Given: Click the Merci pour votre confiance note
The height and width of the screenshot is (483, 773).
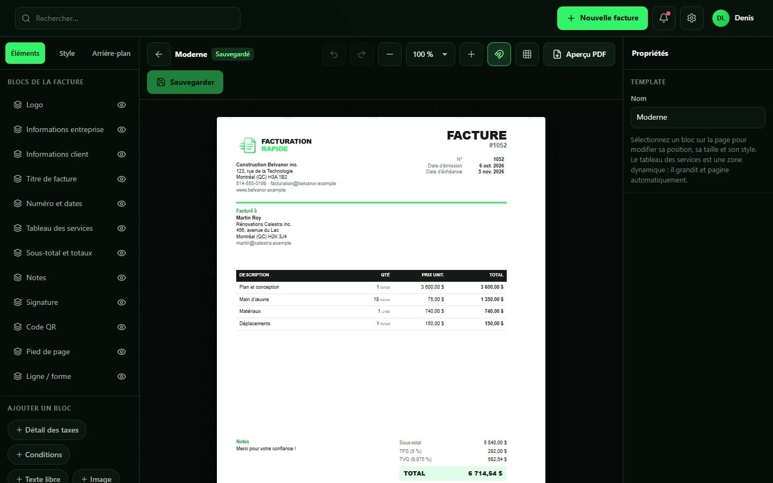Looking at the screenshot, I should (266, 449).
